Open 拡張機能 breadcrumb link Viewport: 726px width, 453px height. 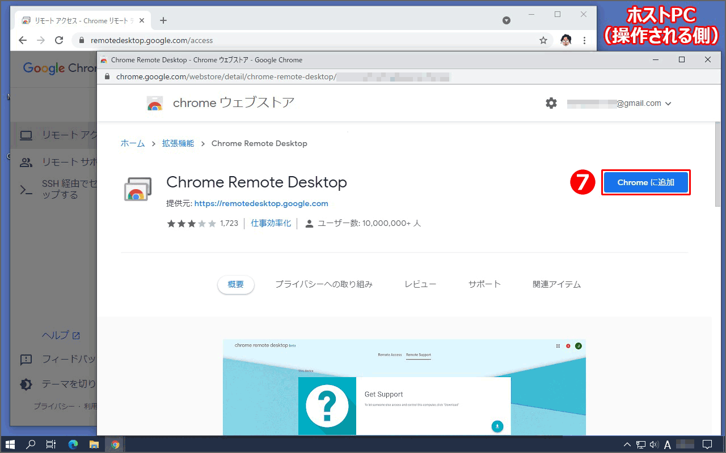(x=178, y=143)
